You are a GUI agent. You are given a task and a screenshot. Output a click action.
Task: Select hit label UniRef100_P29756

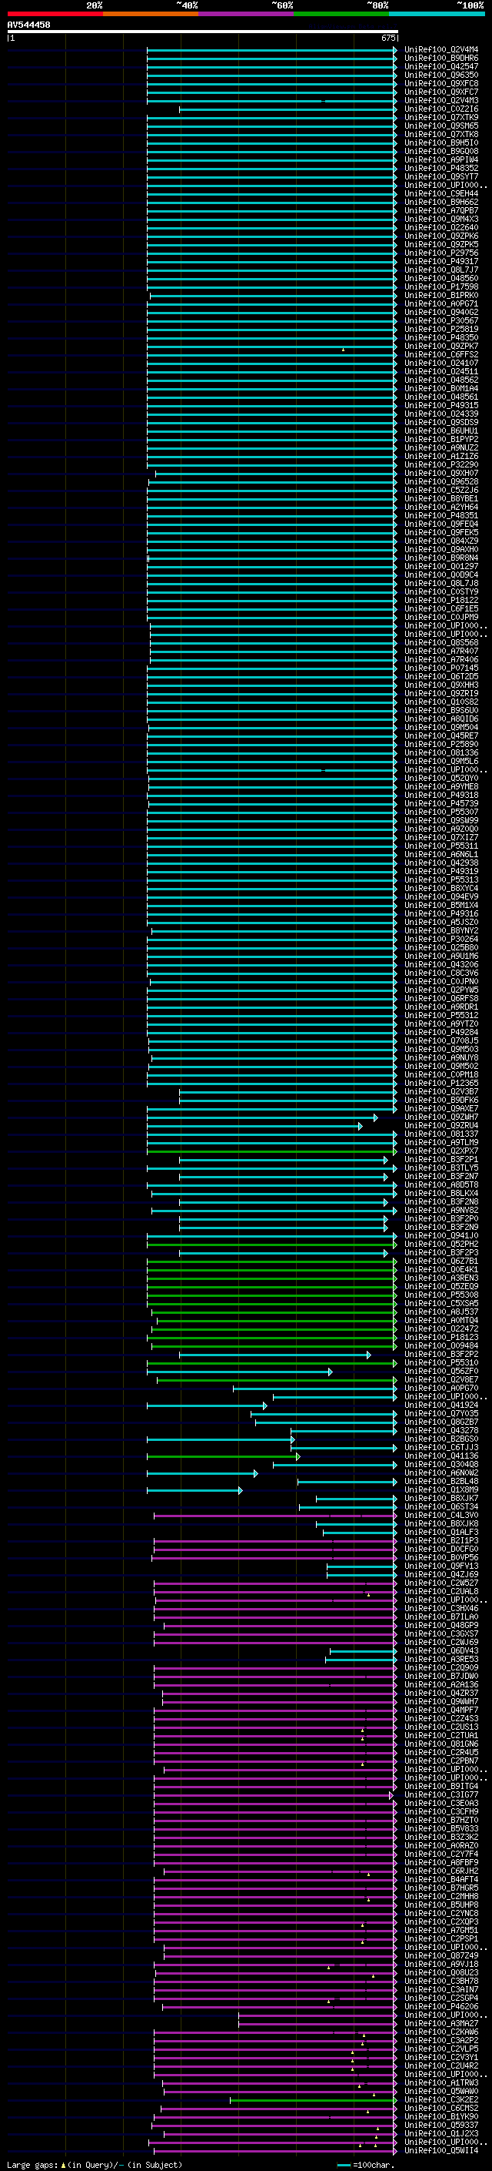[x=441, y=253]
